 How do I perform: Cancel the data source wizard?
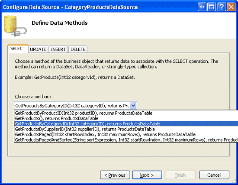(x=214, y=175)
